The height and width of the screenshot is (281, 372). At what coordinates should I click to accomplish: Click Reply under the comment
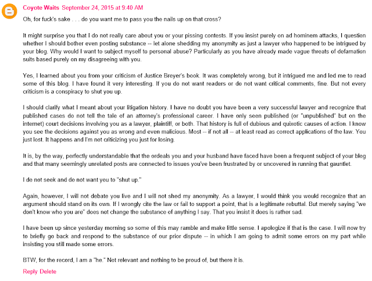click(30, 271)
